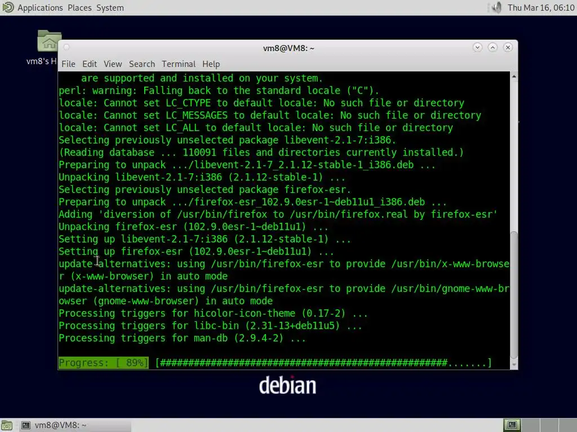Close the vm8@VM8 terminal window
Viewport: 577px width, 432px height.
(508, 47)
